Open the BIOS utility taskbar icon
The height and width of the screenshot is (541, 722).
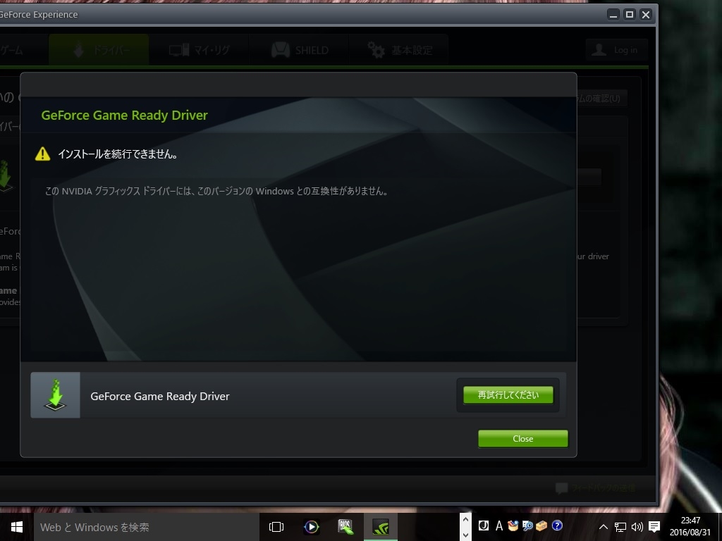tap(345, 527)
